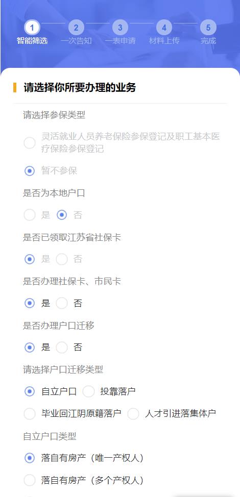The image size is (240, 497).
Task: Click step 3 circle 一表申请
Action: pyautogui.click(x=120, y=28)
